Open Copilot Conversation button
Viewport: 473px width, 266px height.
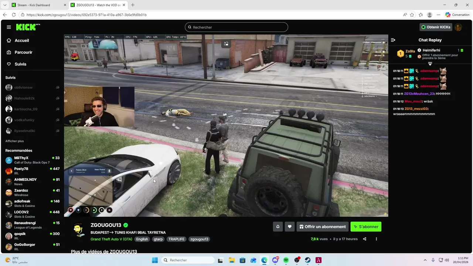pyautogui.click(x=457, y=15)
